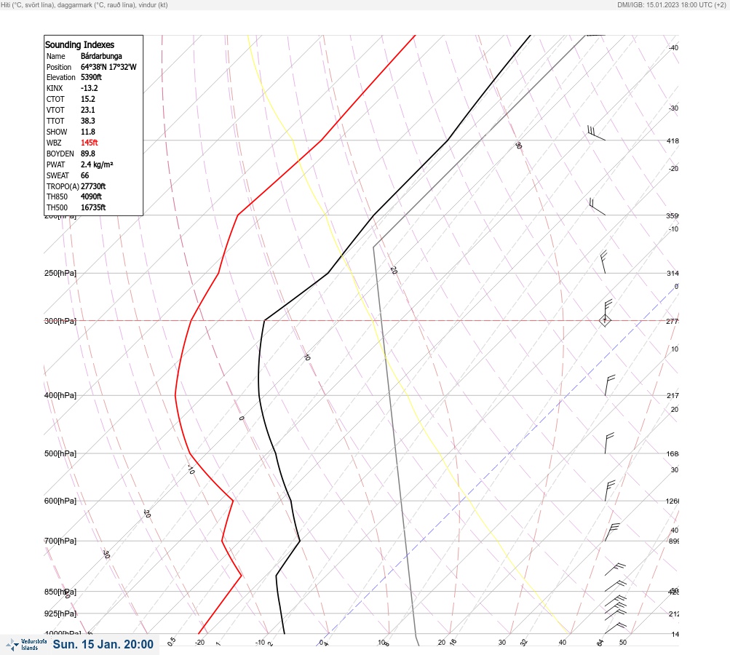
Task: Click the '925[hPa]' pressure label
Action: coord(60,614)
